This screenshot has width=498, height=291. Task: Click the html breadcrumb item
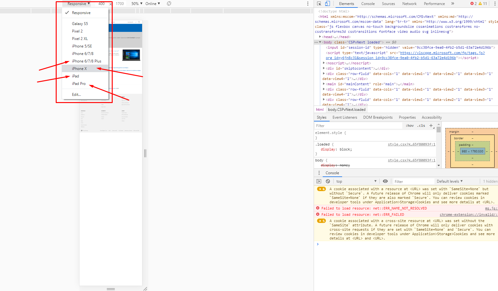pos(320,110)
